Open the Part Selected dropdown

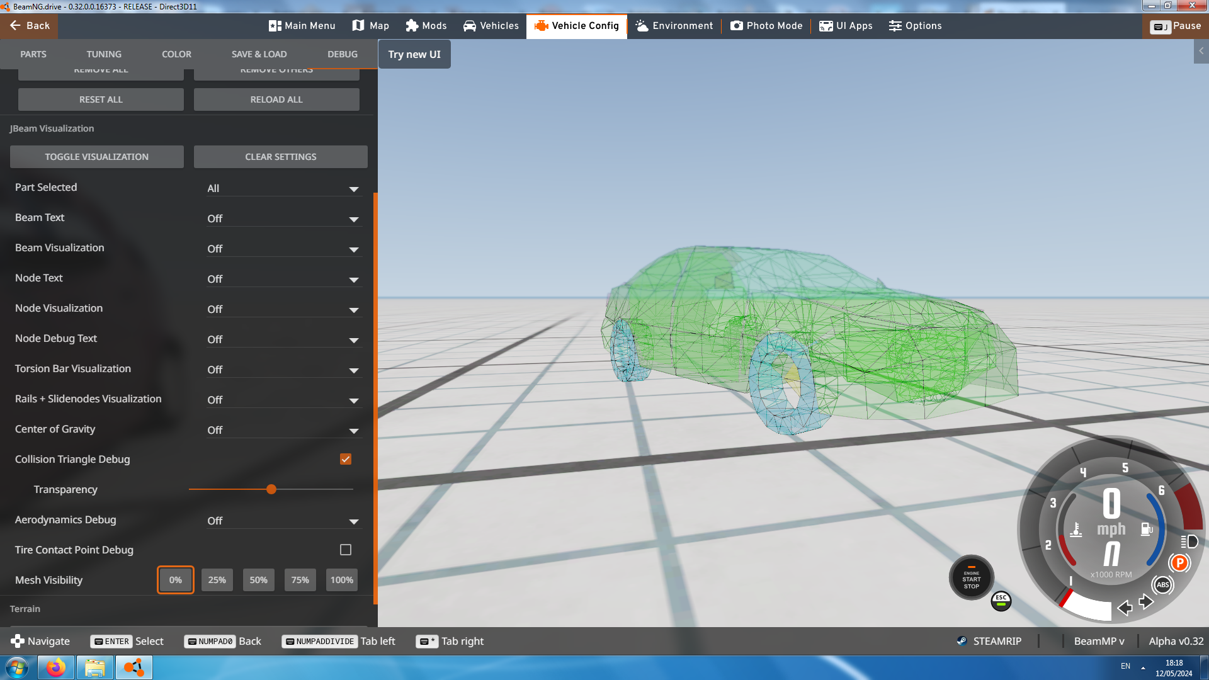pyautogui.click(x=284, y=188)
